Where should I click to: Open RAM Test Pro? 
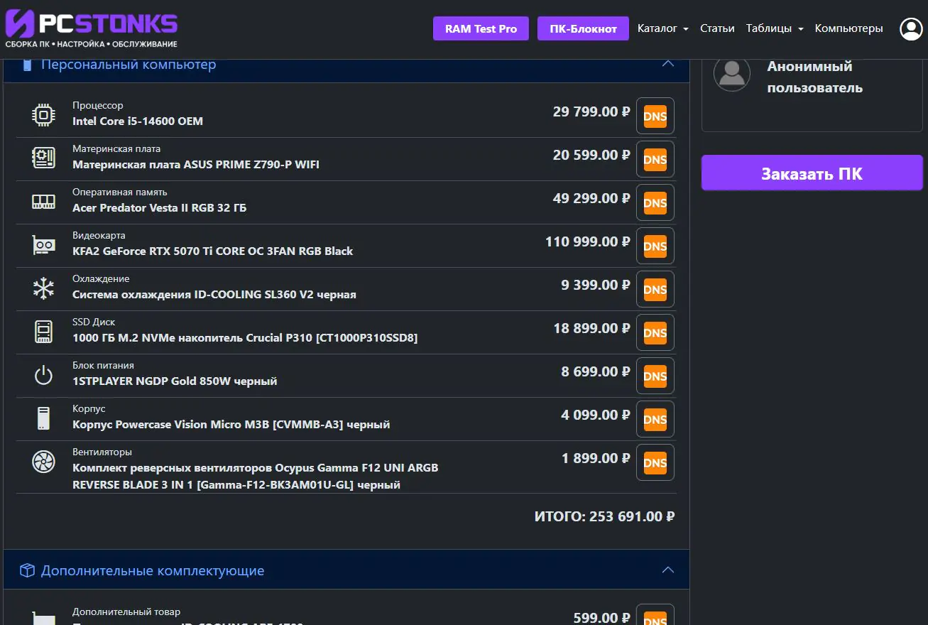tap(481, 29)
